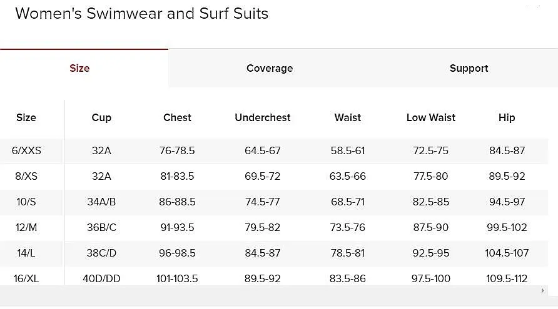This screenshot has width=558, height=309.
Task: Click the Low Waist column header
Action: [431, 117]
